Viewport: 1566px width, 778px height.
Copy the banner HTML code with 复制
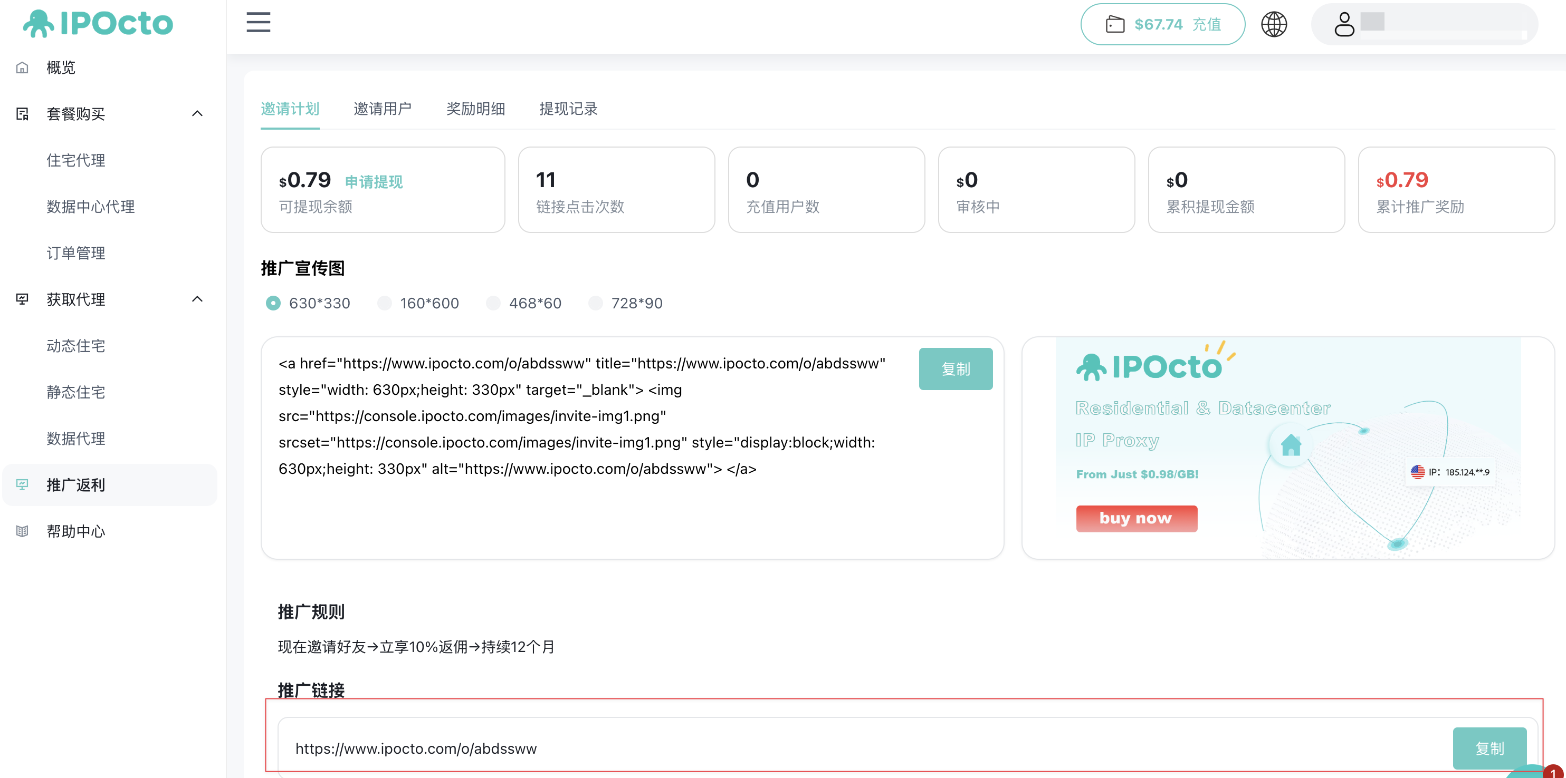point(955,368)
